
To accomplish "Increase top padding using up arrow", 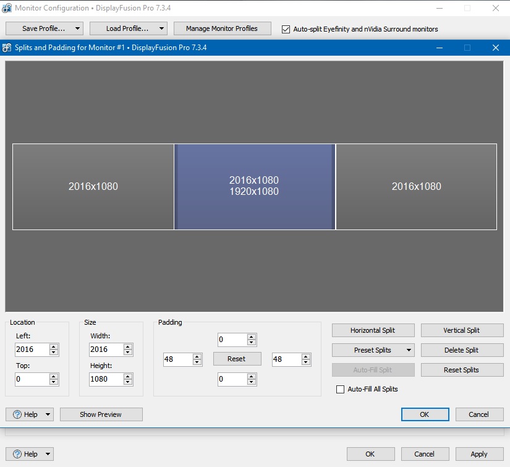I will (x=251, y=337).
